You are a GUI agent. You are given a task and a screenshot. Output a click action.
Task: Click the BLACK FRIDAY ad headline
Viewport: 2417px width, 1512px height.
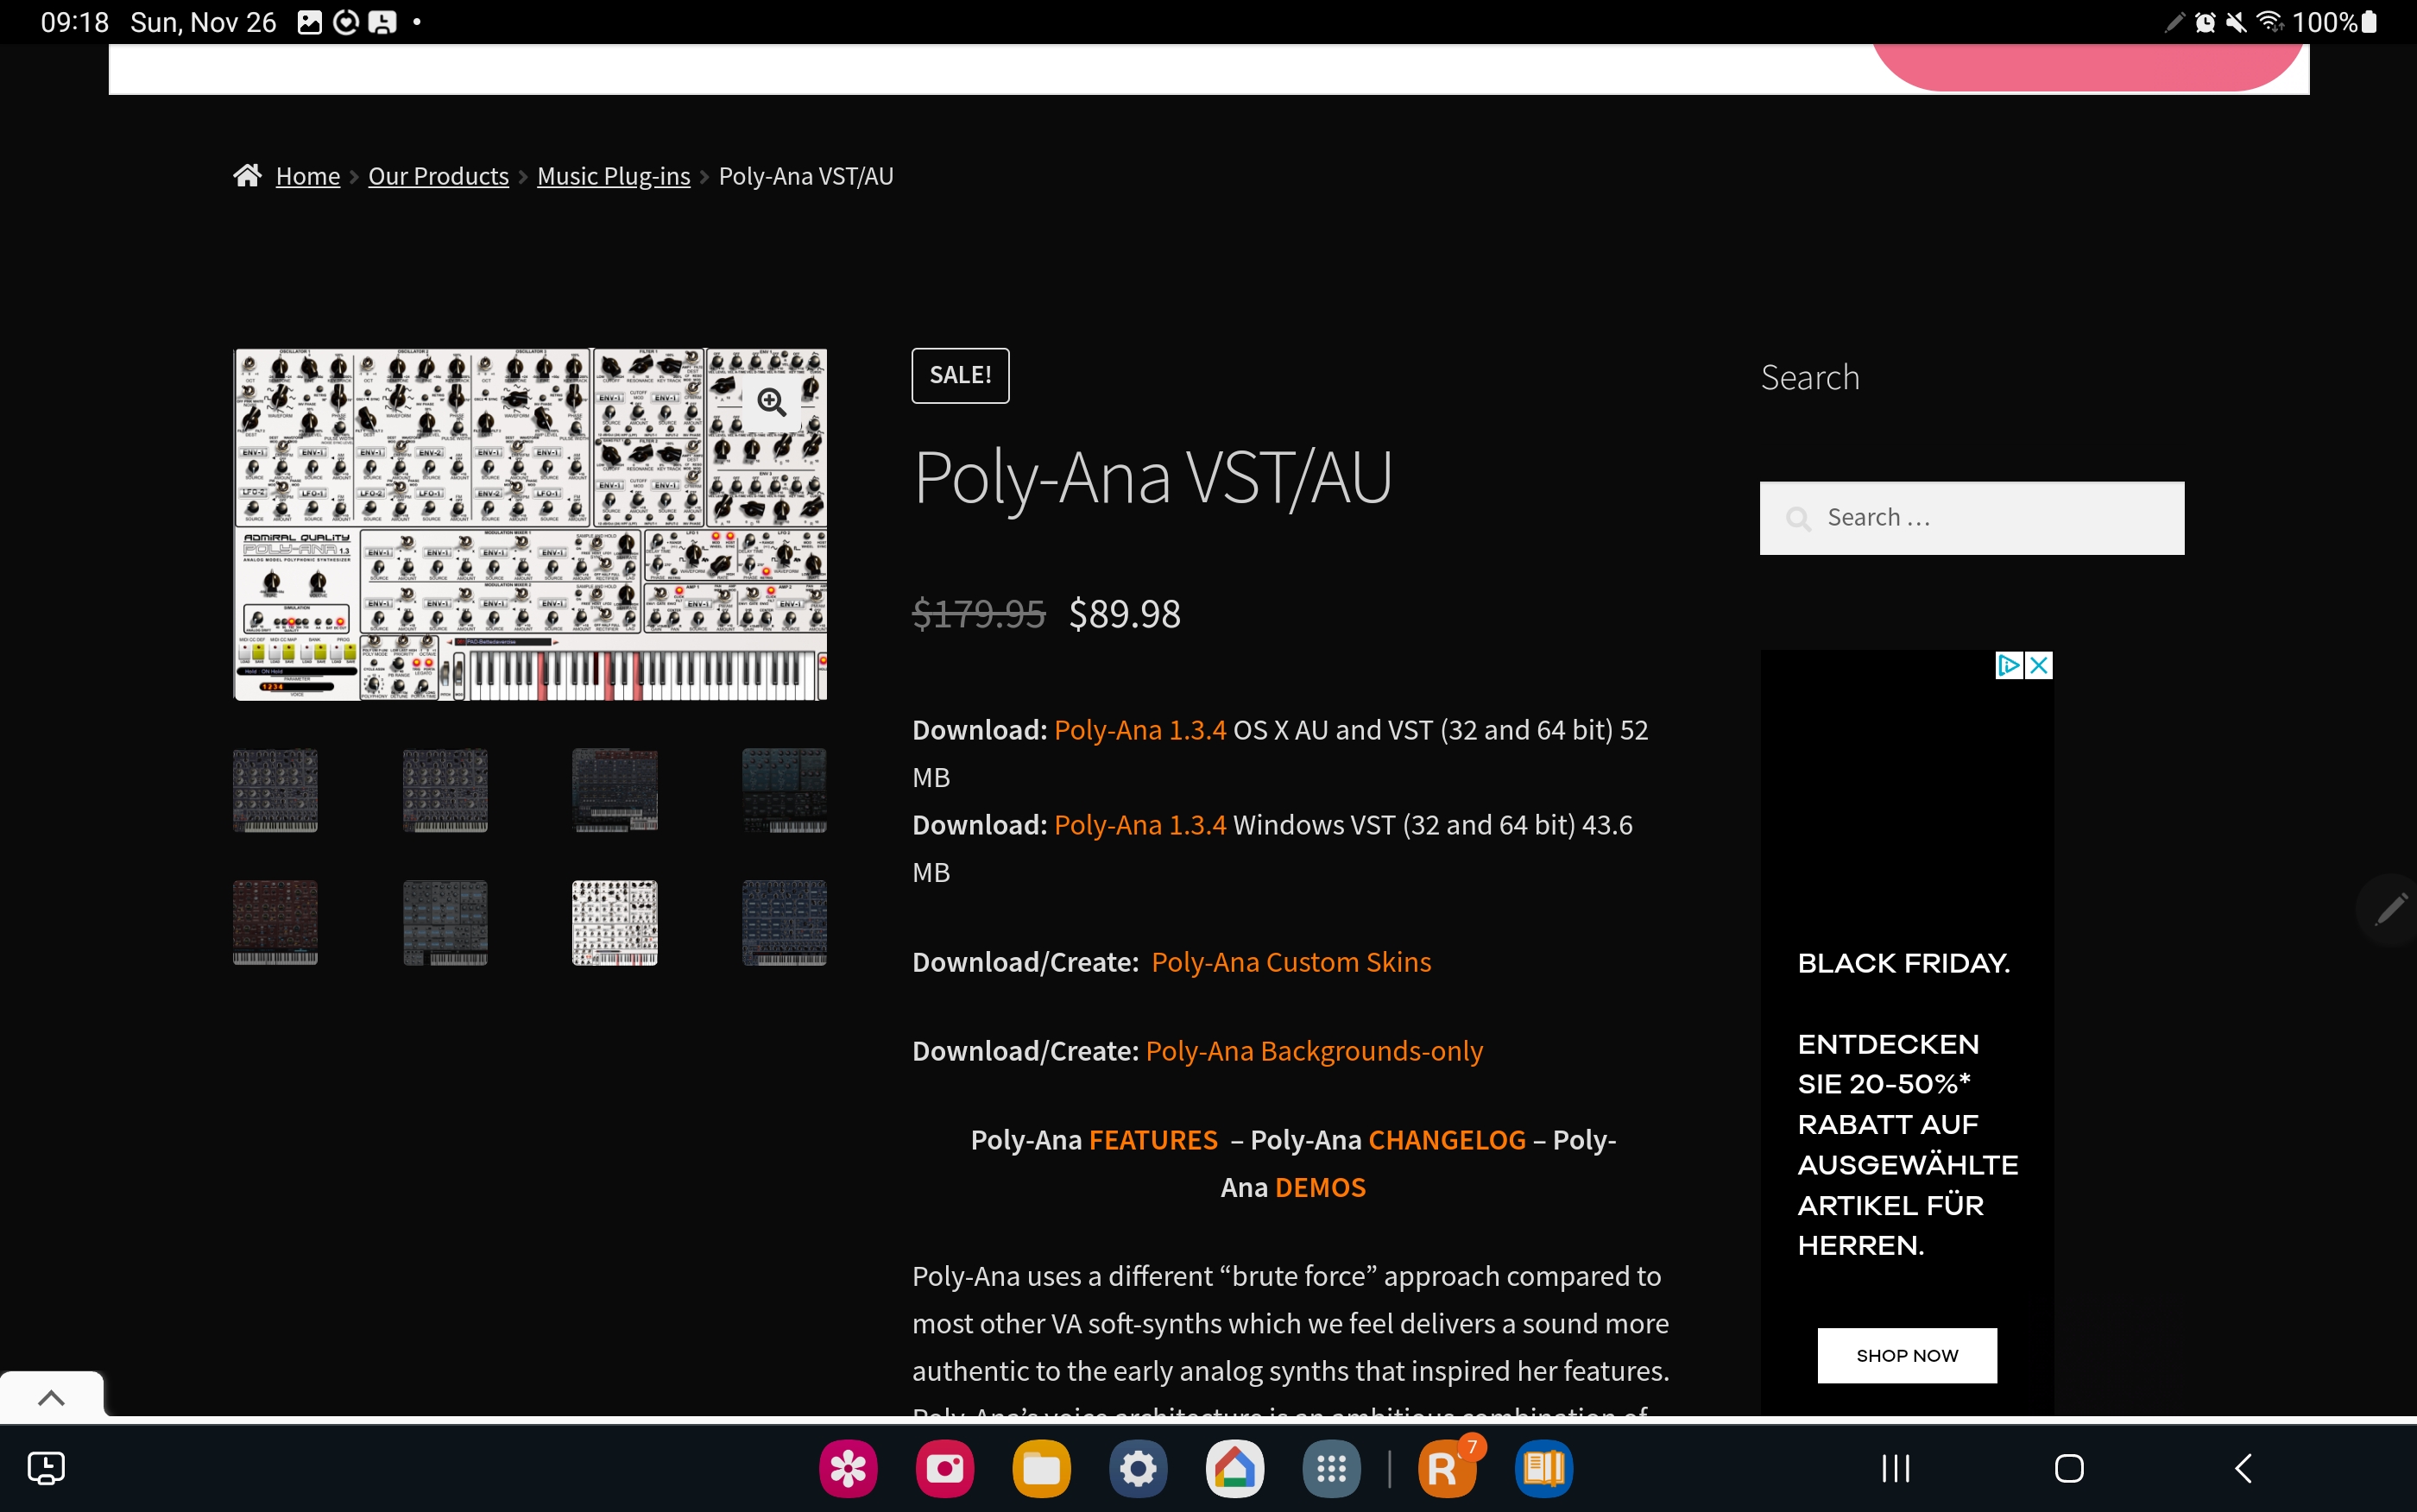click(x=1903, y=963)
